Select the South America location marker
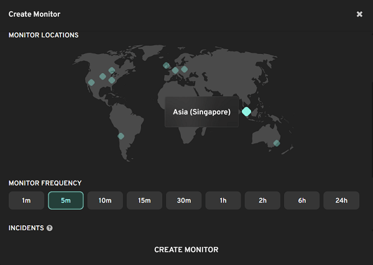 coord(121,136)
